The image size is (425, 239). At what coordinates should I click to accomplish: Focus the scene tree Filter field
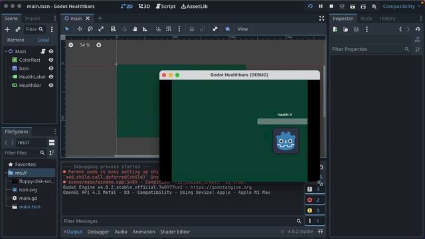(35, 29)
